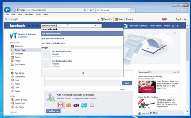
Task: Select 'get pinterest invite' search suggestion
Action: [x=82, y=34]
